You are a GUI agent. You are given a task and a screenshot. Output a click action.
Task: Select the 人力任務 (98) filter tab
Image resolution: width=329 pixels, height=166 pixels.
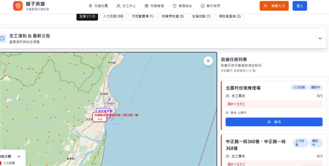pos(114,16)
